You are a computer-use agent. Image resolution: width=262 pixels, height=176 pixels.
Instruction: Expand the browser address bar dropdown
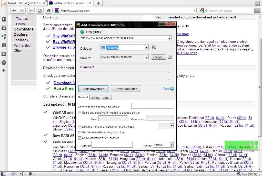pyautogui.click(x=195, y=11)
